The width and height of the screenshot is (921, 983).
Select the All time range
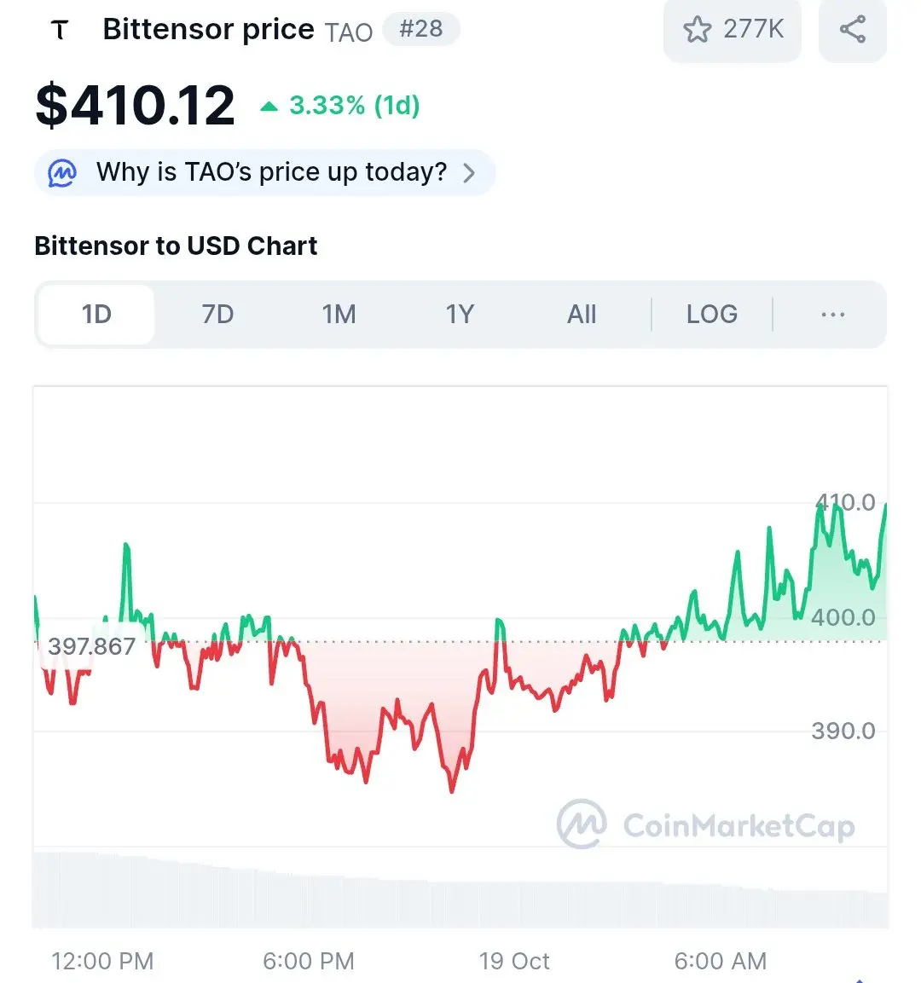click(582, 315)
